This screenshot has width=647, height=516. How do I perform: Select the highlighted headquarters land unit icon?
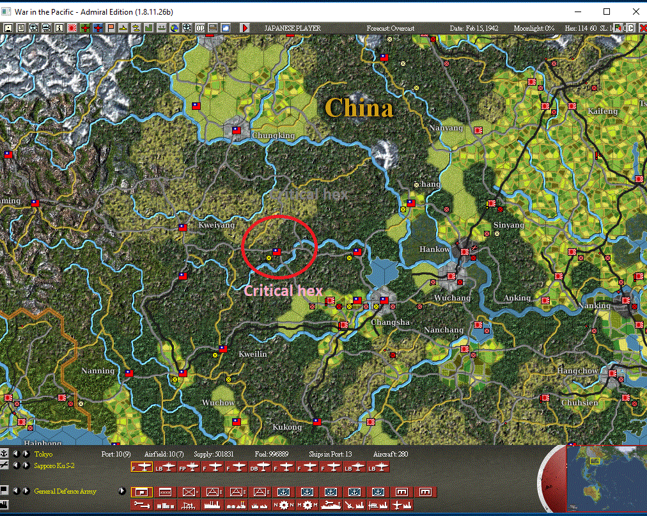click(141, 492)
